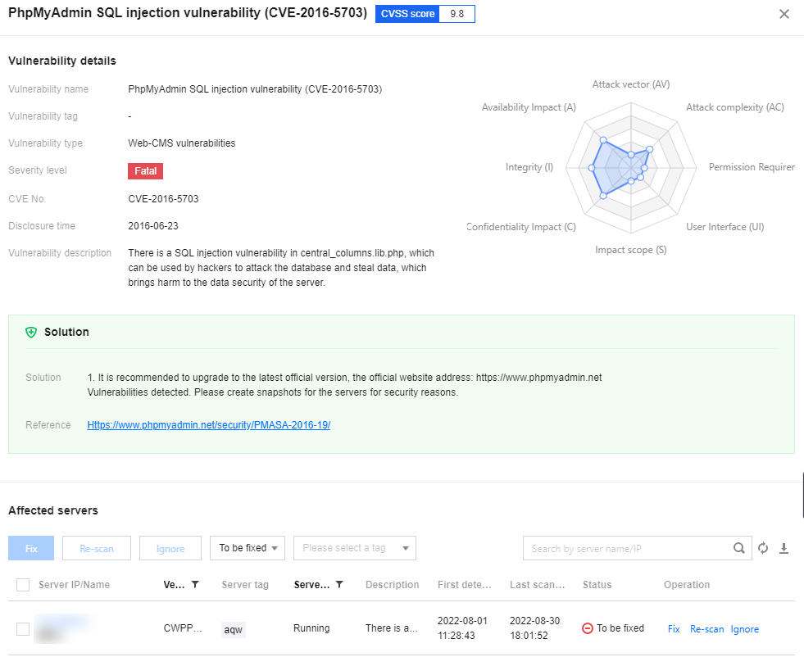This screenshot has height=657, width=804.
Task: Click the Fix link in Operation column
Action: pyautogui.click(x=674, y=629)
